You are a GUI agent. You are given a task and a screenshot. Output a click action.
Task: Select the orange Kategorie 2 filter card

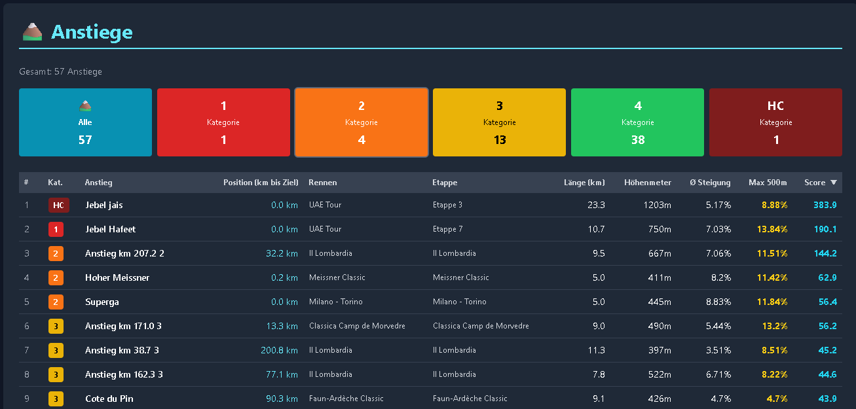(362, 122)
